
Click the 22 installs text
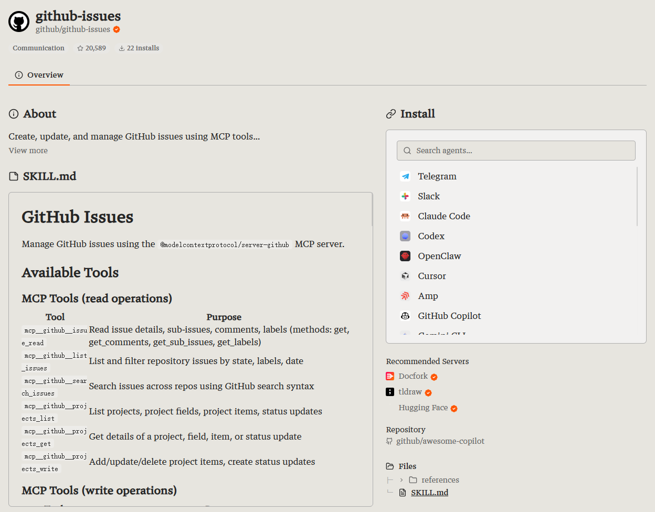tap(143, 48)
